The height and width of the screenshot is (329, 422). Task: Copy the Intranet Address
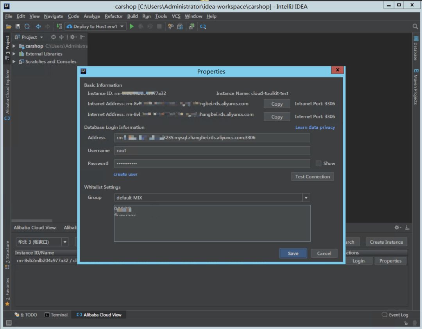tap(277, 104)
